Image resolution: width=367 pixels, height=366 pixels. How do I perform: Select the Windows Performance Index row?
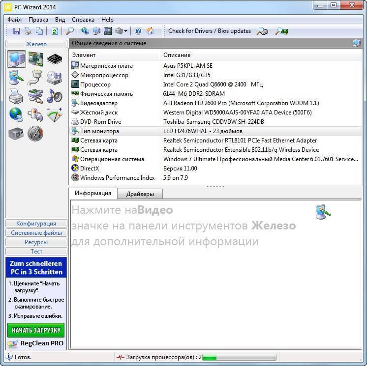(x=216, y=178)
